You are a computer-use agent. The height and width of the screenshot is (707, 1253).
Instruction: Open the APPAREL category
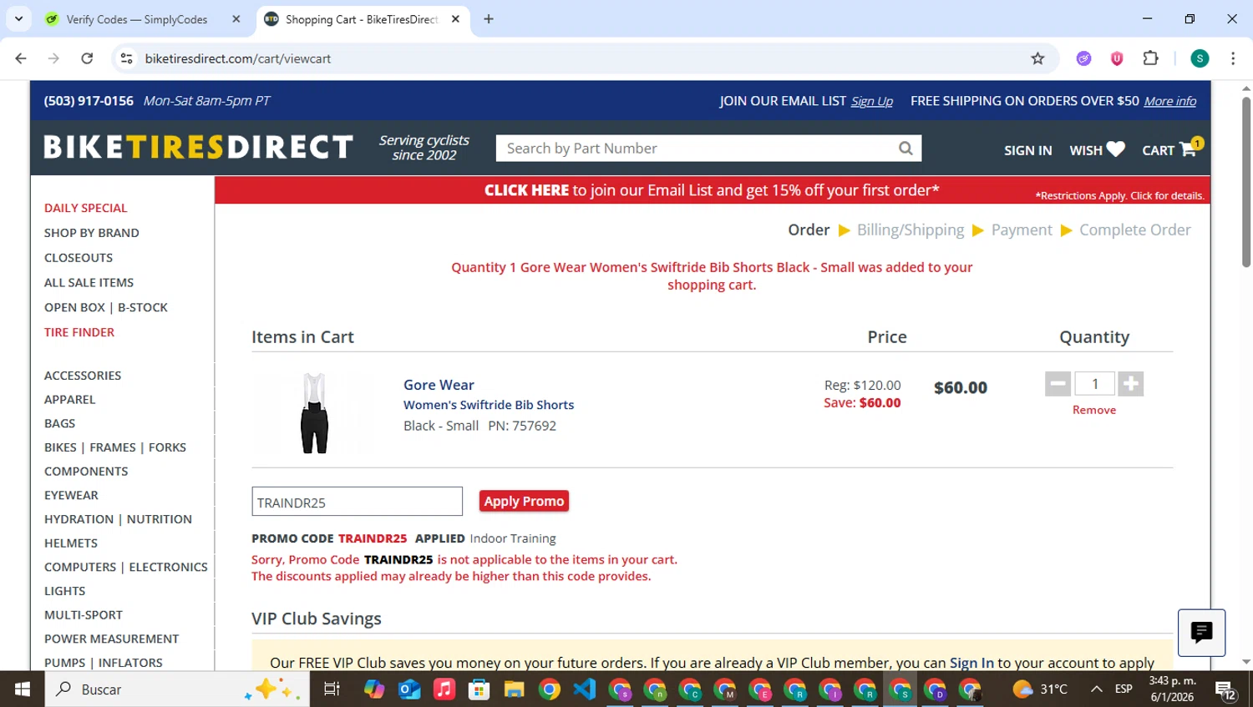[70, 400]
